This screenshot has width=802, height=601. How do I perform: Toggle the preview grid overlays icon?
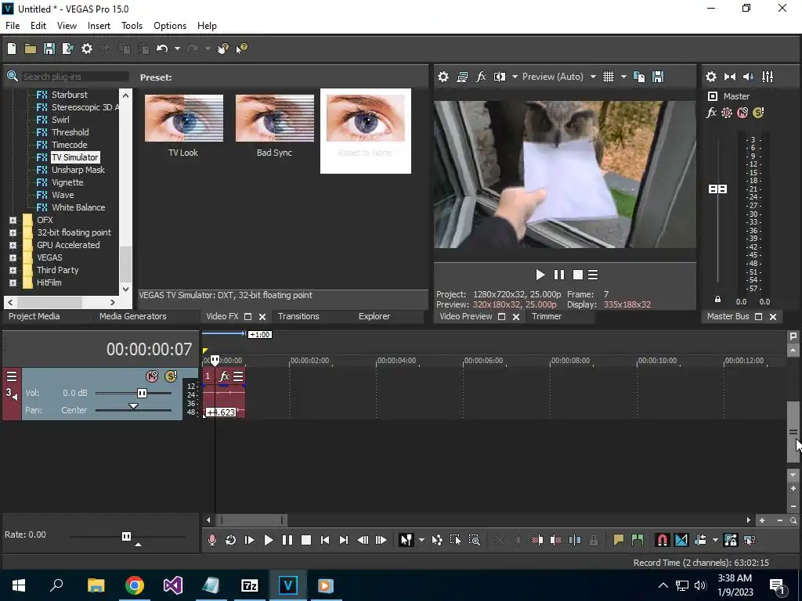coord(608,77)
